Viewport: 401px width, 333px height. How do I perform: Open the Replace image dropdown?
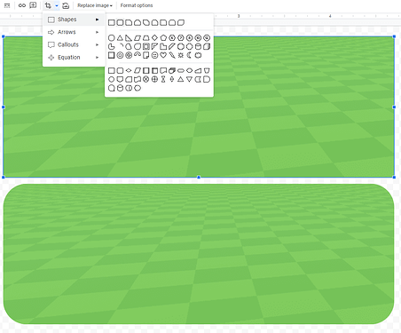coord(95,5)
